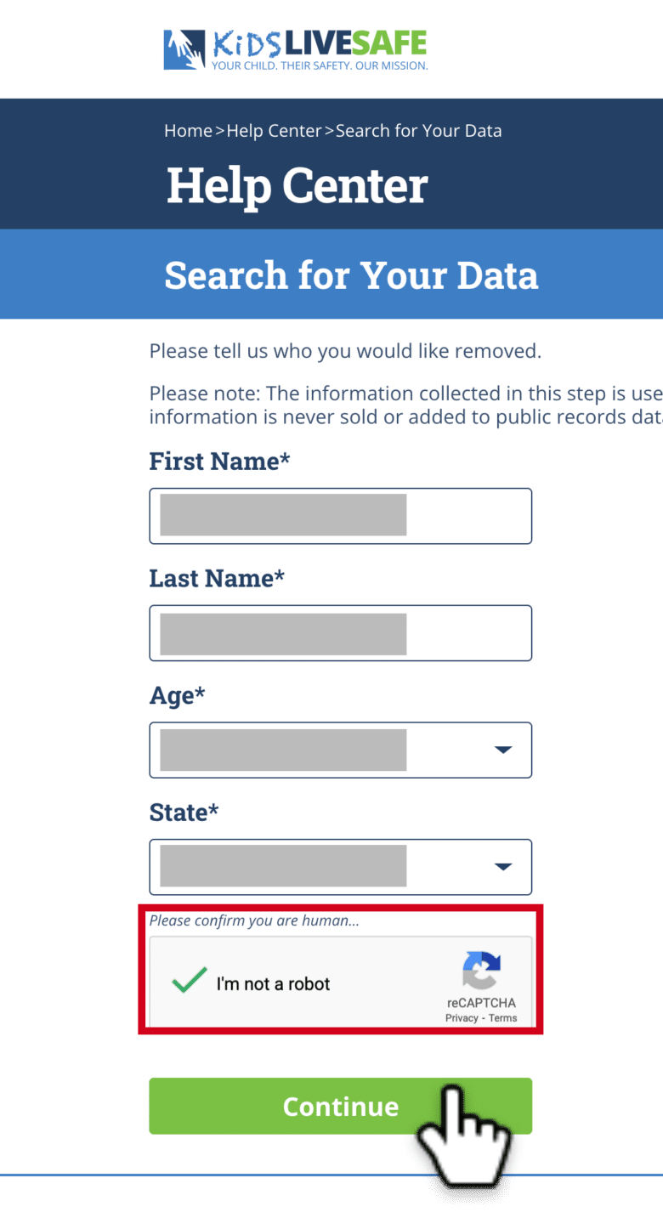This screenshot has height=1212, width=663.
Task: Click the Help Center page heading
Action: point(296,184)
